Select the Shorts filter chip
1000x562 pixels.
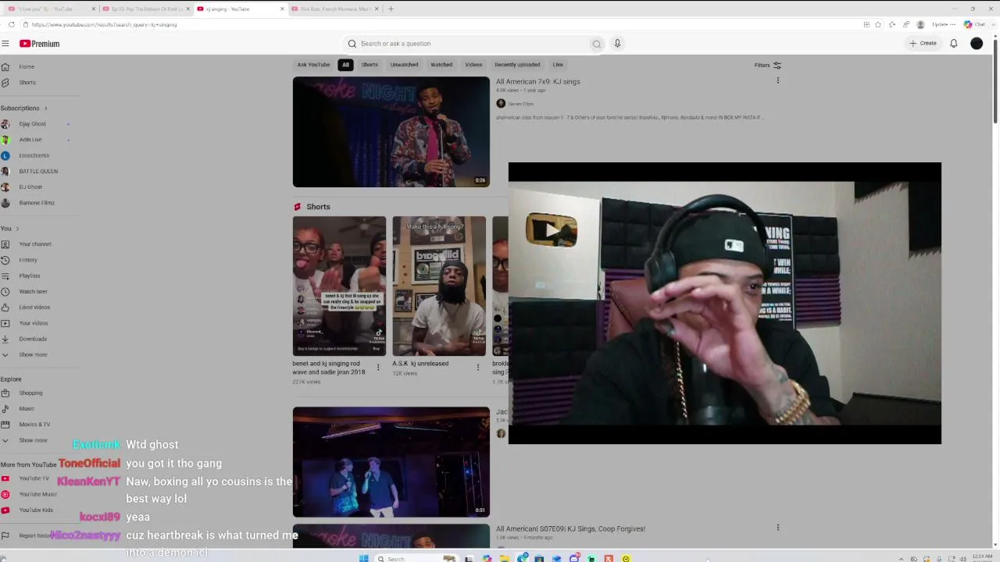[370, 65]
